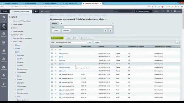
Task: Click the Имя filter input field
Action: [88, 27]
